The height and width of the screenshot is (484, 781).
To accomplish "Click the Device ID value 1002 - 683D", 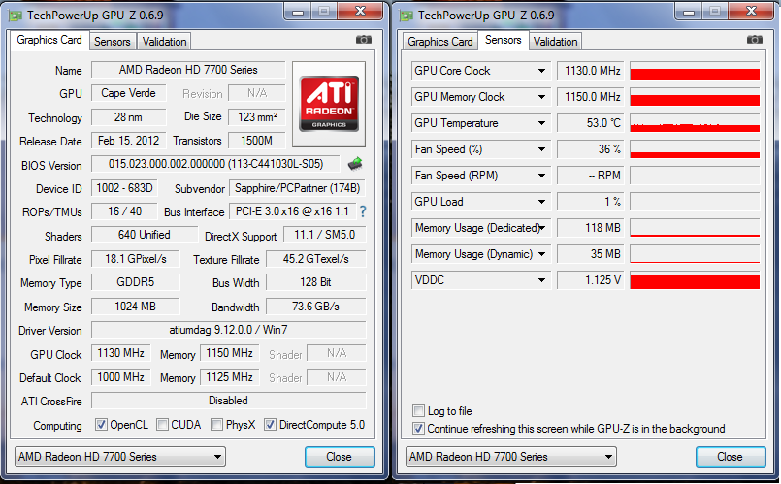I will coord(124,188).
